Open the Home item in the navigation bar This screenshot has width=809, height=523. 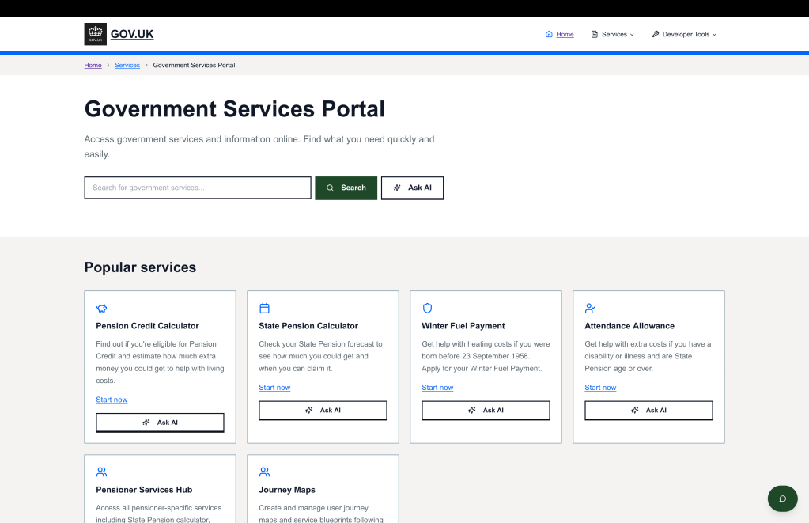pyautogui.click(x=559, y=34)
